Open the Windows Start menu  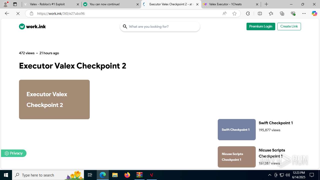point(6,175)
